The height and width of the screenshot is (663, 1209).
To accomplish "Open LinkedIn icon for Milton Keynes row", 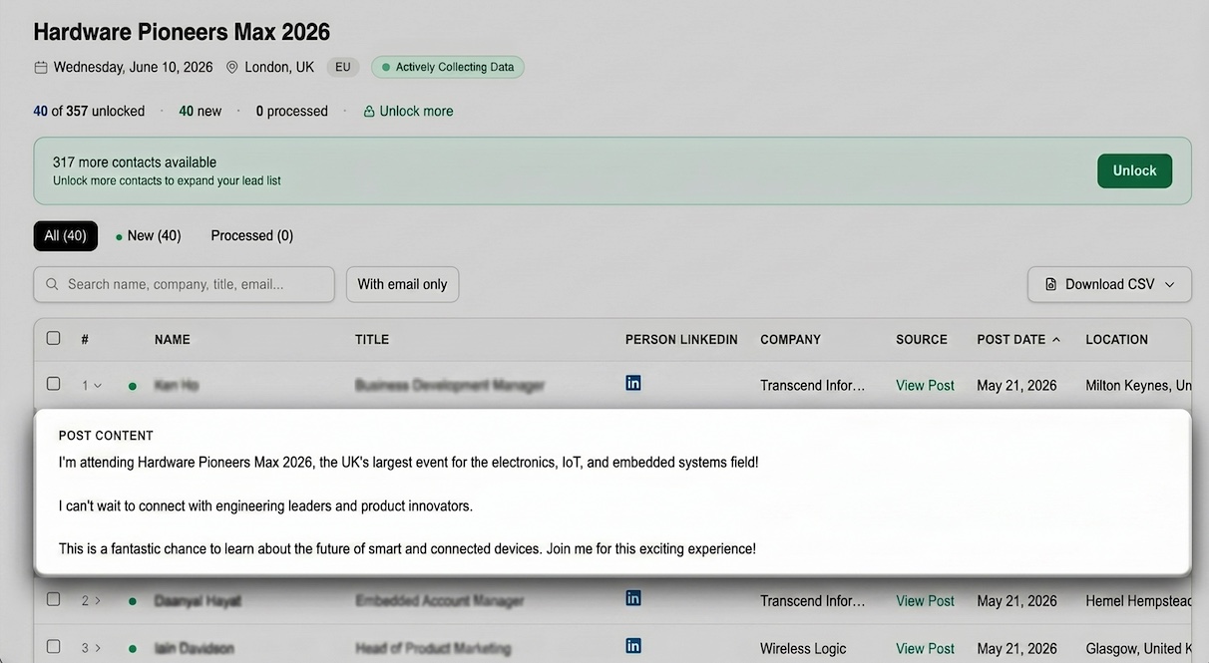I will [633, 383].
